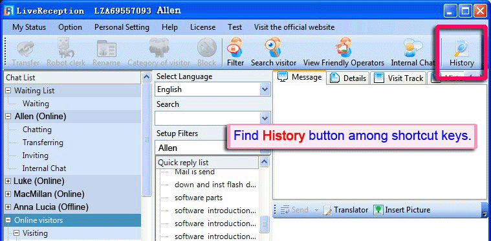The height and width of the screenshot is (241, 491).
Task: Select Chatting under Allen
Action: [37, 130]
